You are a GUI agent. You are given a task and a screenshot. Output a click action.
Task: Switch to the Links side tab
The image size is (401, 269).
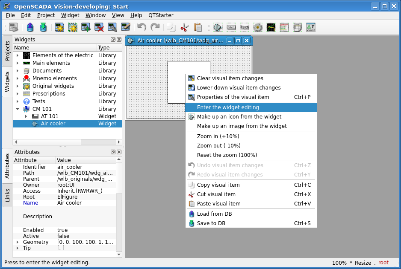point(7,195)
